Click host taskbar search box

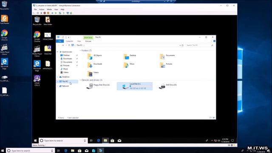[31, 150]
